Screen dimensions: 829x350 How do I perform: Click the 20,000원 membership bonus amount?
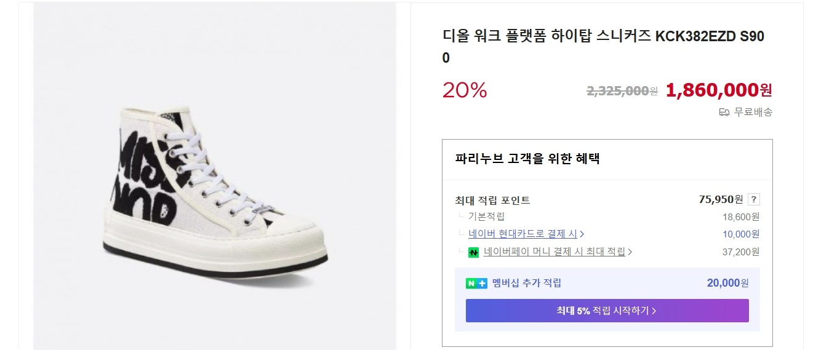pyautogui.click(x=727, y=283)
